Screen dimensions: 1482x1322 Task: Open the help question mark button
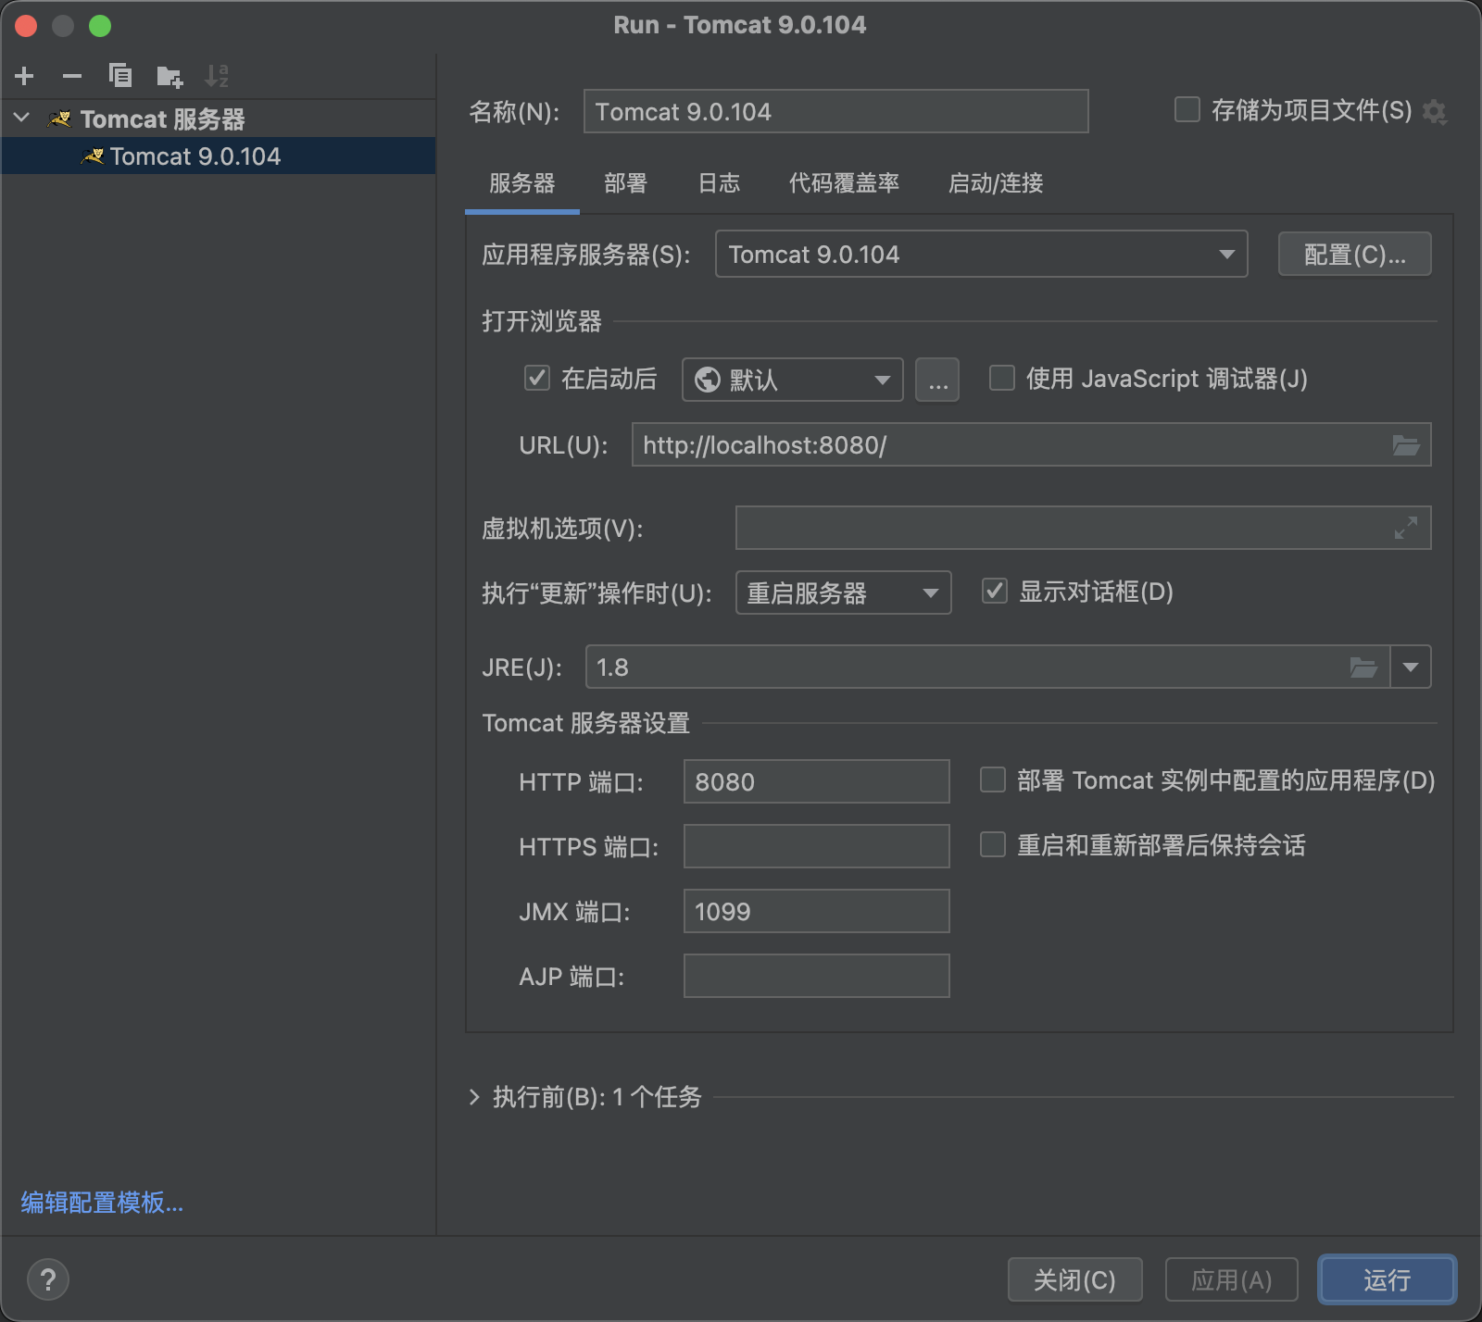(48, 1280)
